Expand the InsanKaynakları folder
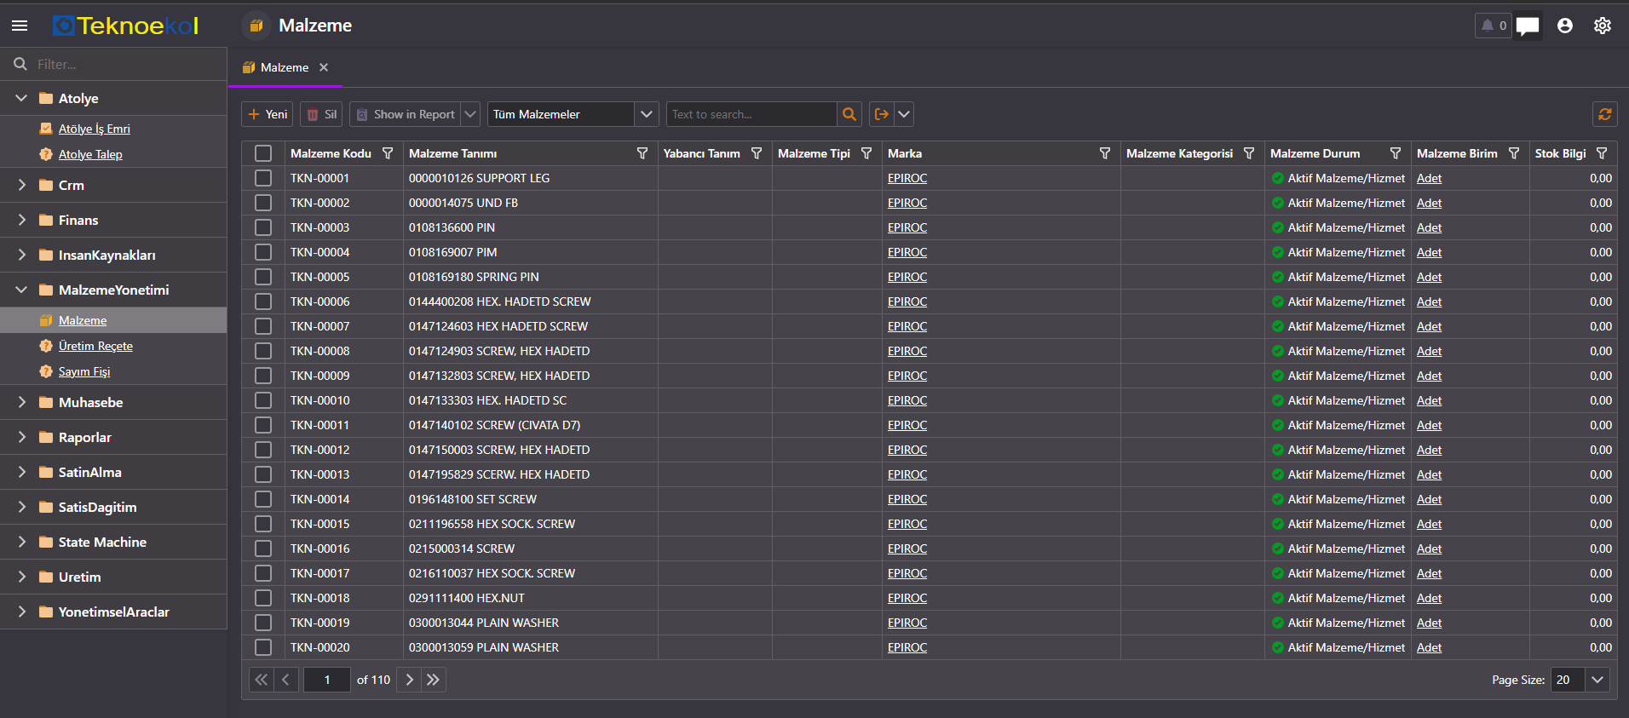Viewport: 1629px width, 718px height. coord(21,255)
